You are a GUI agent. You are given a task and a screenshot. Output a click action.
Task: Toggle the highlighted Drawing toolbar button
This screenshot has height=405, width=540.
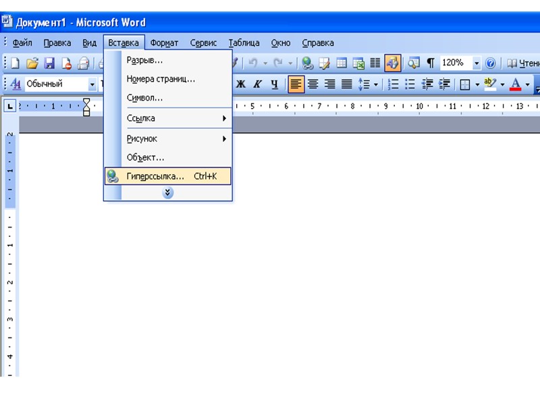click(393, 63)
